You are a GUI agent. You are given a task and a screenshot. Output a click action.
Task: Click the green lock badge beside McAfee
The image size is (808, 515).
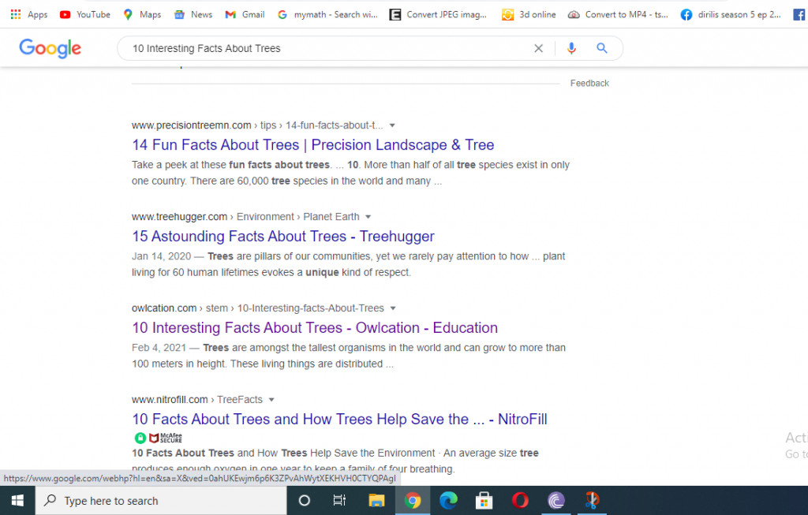coord(140,438)
